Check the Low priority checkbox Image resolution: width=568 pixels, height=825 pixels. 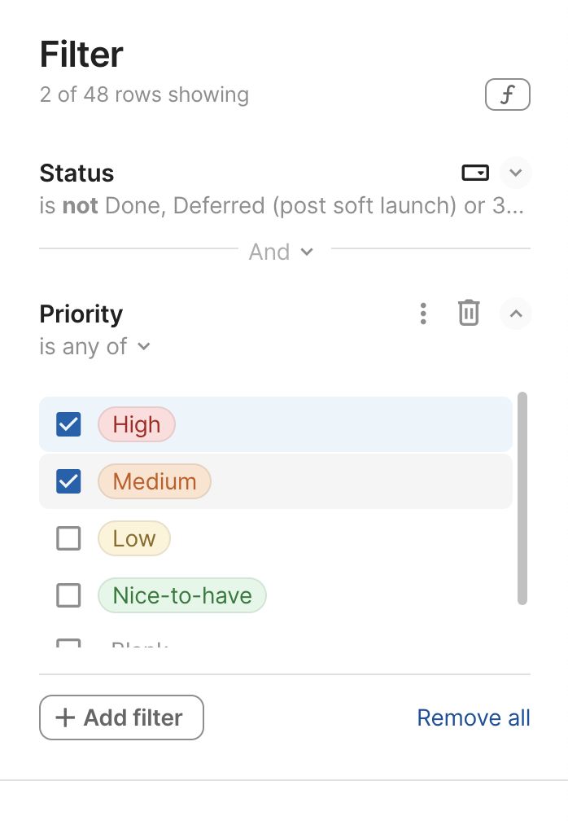(x=68, y=538)
